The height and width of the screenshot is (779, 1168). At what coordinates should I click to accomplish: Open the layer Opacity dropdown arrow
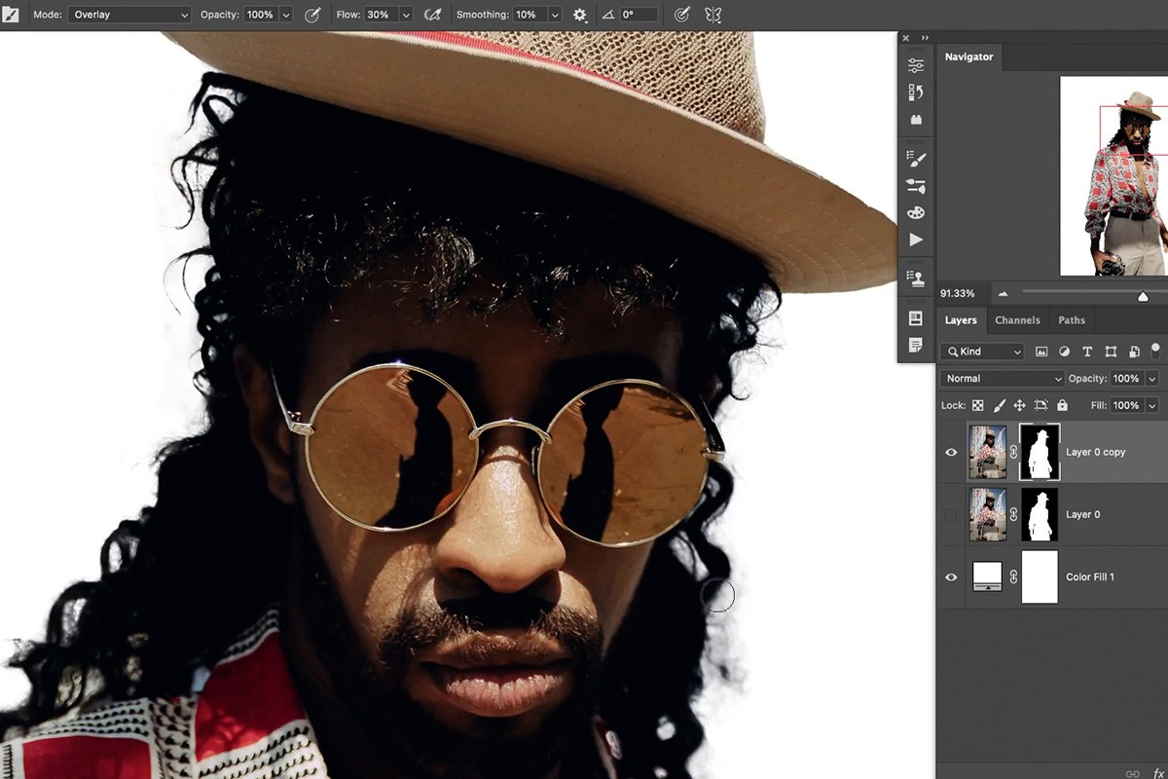click(x=1152, y=378)
